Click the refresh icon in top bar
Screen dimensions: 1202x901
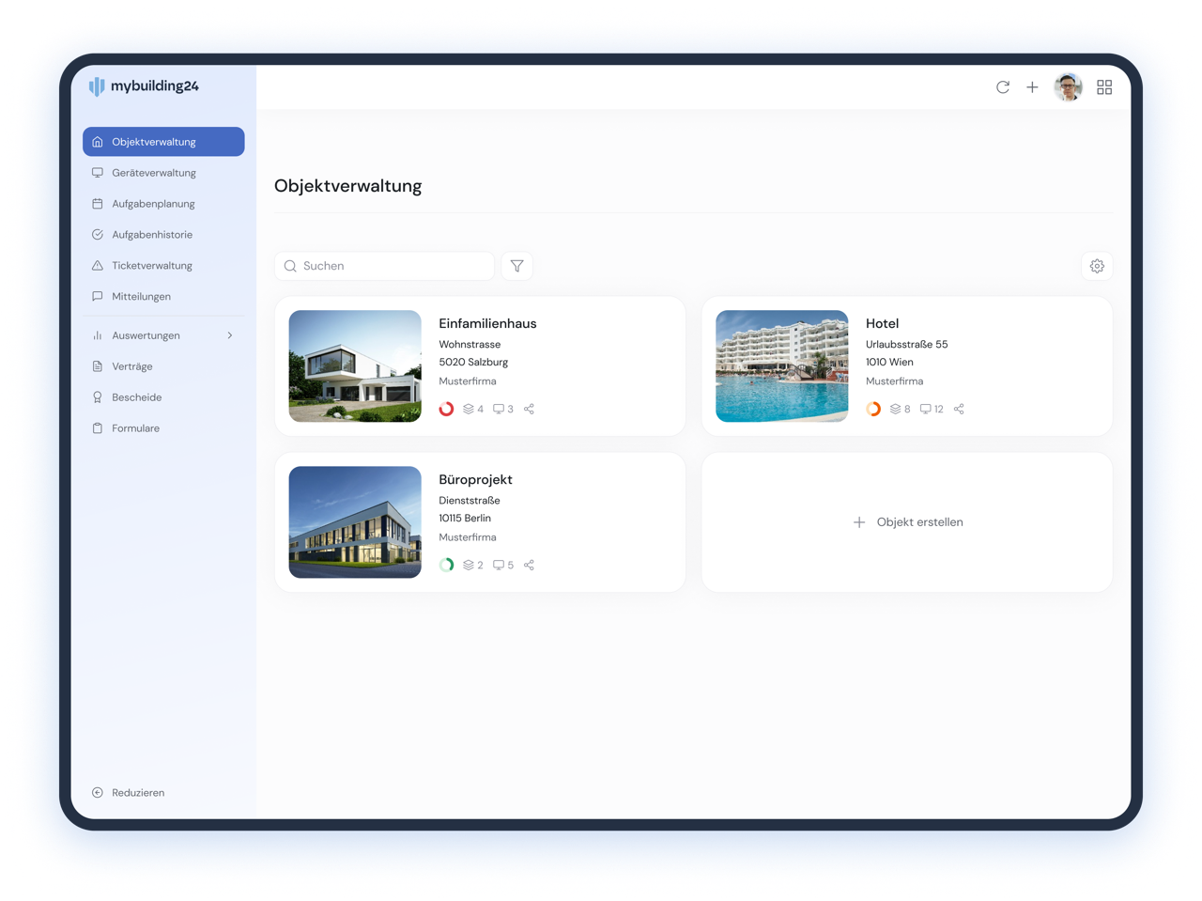[1003, 87]
